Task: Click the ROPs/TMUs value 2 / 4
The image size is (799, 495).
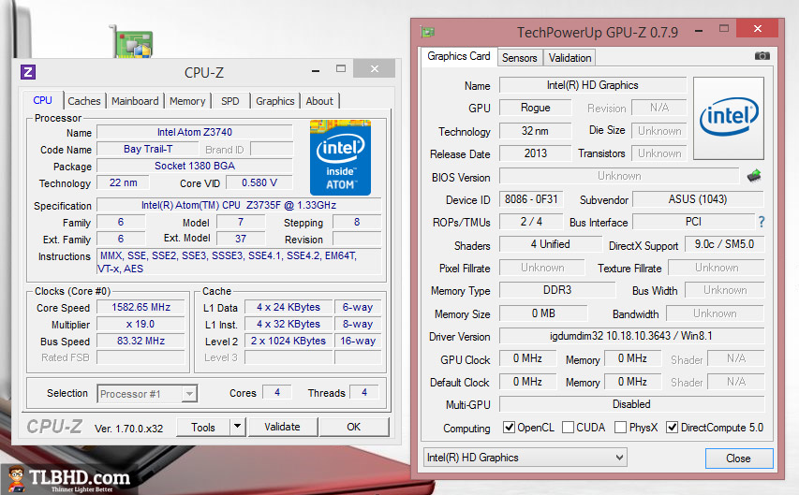Action: pos(531,222)
